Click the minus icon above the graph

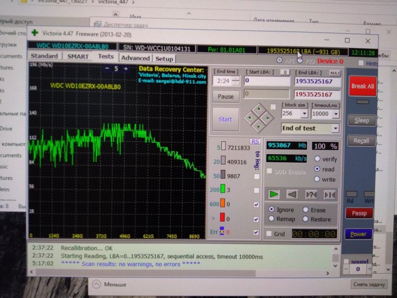coord(108,68)
